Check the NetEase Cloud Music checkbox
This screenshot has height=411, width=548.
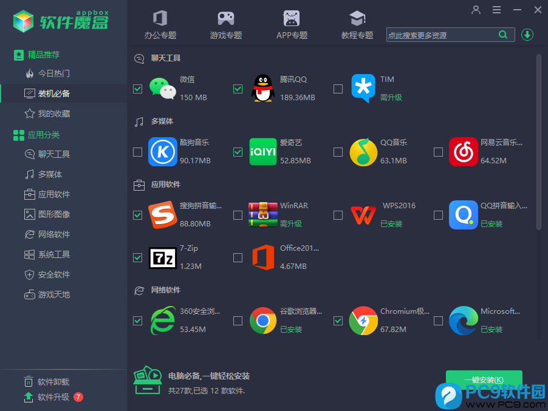(438, 152)
